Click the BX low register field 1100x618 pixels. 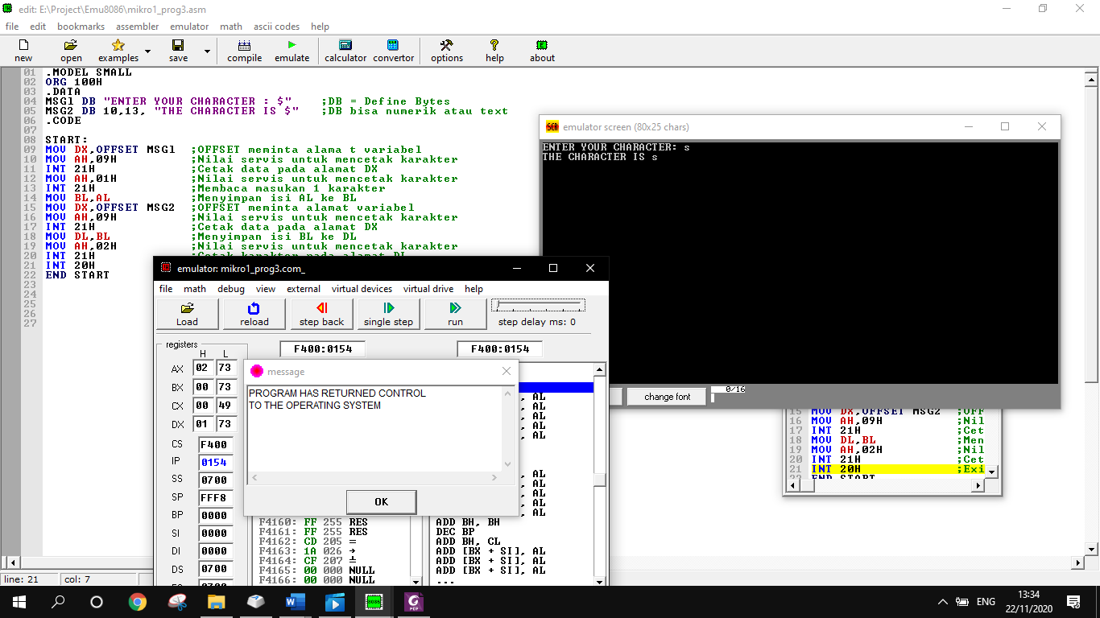tap(225, 387)
